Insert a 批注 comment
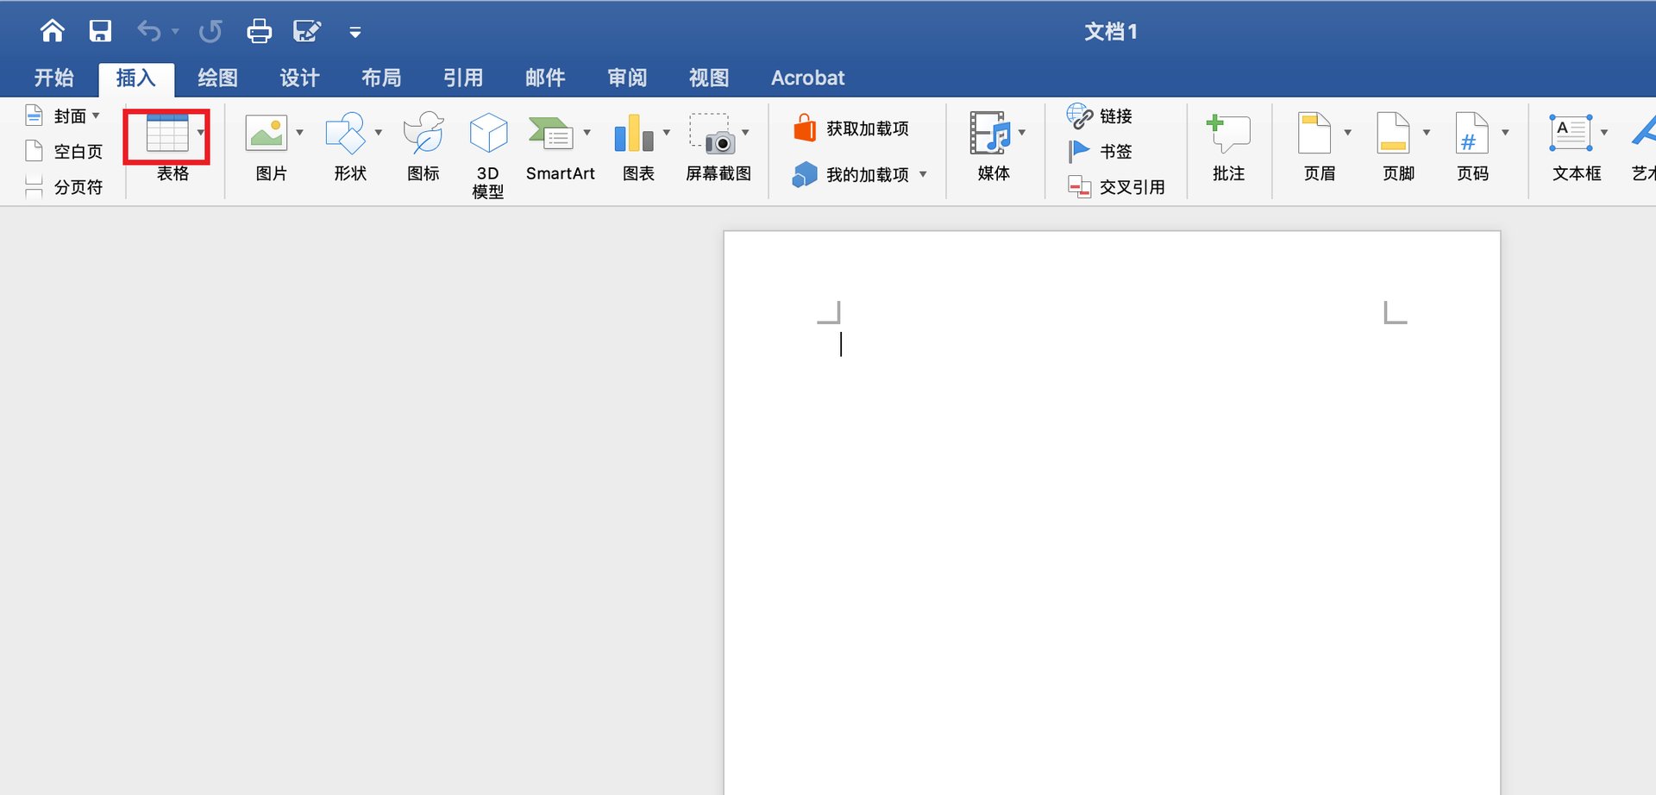Viewport: 1656px width, 795px height. click(x=1228, y=147)
